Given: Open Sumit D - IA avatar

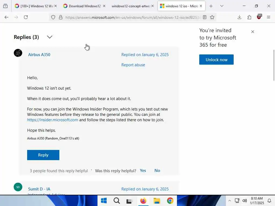Looking at the screenshot, I should tap(18, 187).
